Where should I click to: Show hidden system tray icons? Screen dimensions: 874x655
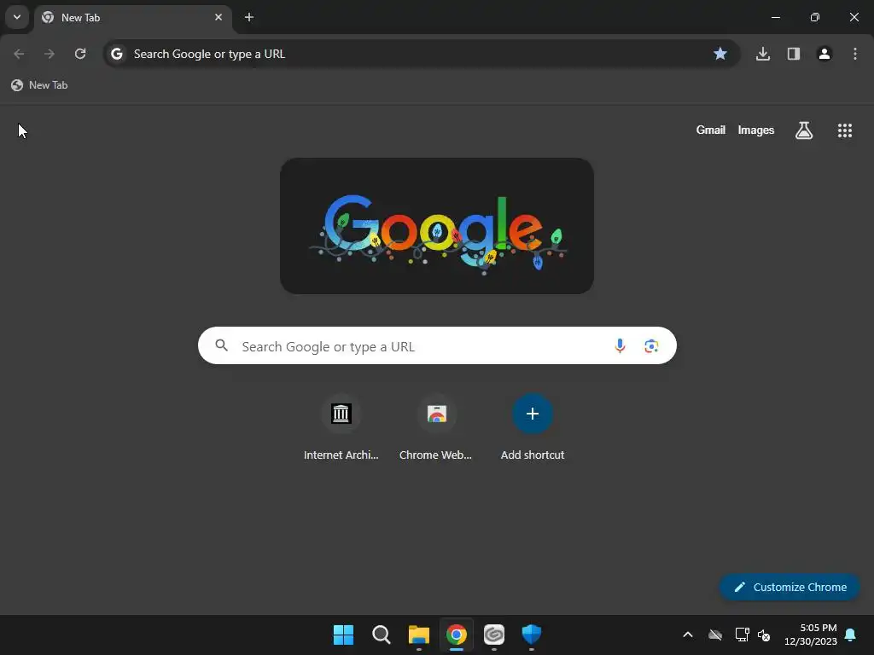[x=688, y=635]
